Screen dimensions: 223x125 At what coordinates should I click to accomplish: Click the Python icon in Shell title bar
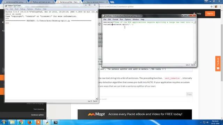click(6, 6)
